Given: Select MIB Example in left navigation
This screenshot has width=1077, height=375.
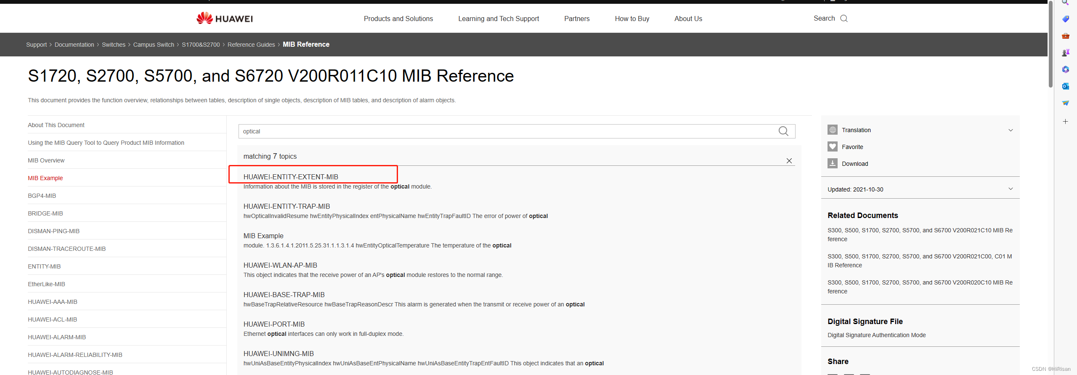Looking at the screenshot, I should [45, 178].
